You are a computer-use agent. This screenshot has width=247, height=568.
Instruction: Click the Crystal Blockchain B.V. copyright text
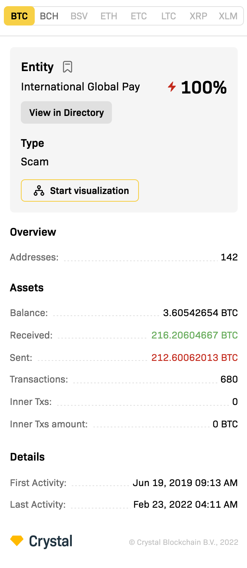183,542
